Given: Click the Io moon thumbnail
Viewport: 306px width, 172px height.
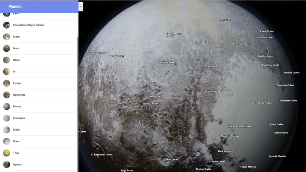Looking at the screenshot, I should pos(6,72).
